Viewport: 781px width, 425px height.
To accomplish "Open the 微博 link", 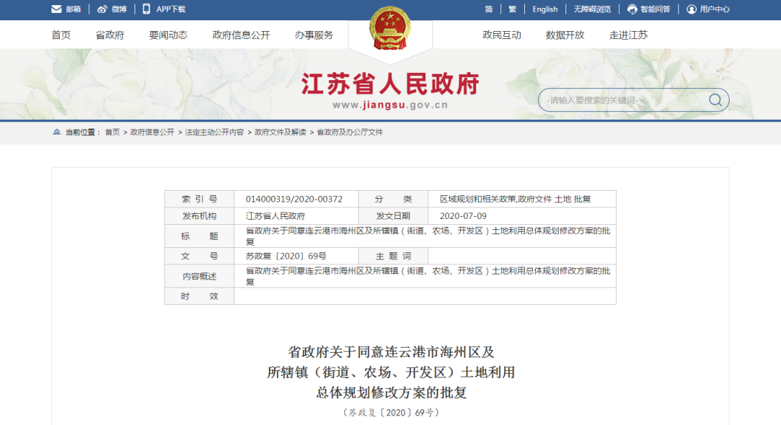I will tap(119, 9).
